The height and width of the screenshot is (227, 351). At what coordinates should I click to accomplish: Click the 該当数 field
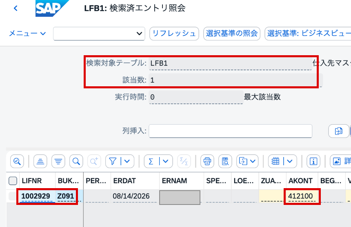click(235, 80)
